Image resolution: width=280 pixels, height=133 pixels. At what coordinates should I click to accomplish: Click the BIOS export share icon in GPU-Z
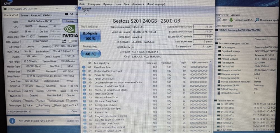(64, 41)
